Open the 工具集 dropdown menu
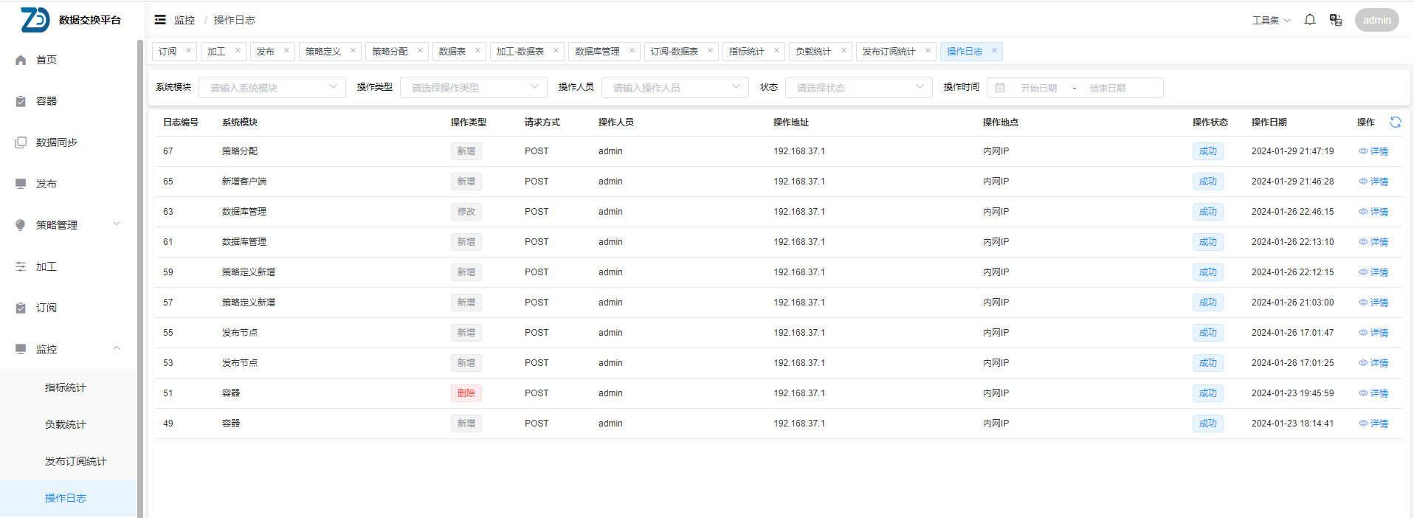The width and height of the screenshot is (1414, 518). click(x=1271, y=20)
